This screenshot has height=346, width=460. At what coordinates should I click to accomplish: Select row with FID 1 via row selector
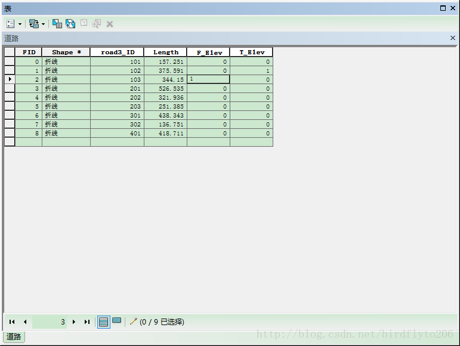point(10,70)
